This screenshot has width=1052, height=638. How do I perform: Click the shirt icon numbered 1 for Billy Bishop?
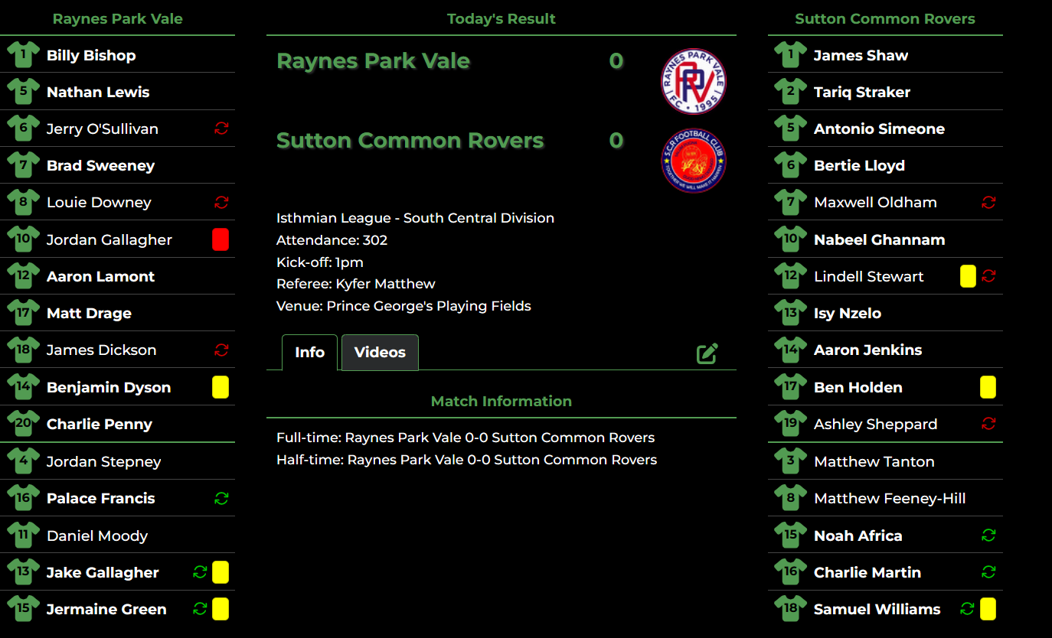pos(24,54)
